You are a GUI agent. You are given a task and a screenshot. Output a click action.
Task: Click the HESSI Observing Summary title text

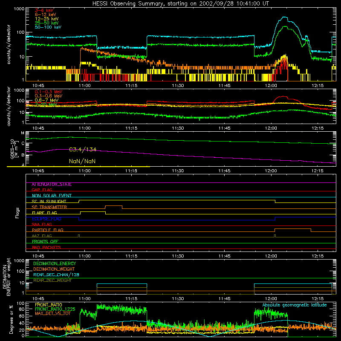click(x=180, y=4)
